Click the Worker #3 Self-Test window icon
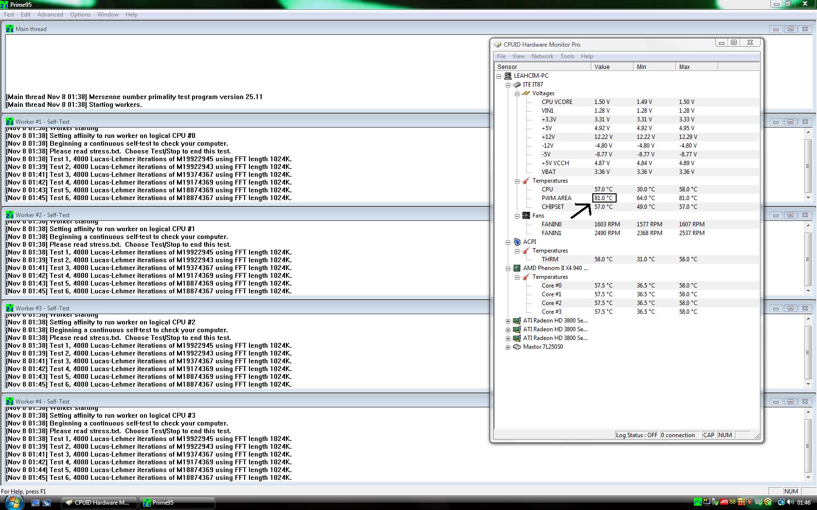817x510 pixels. [x=10, y=308]
